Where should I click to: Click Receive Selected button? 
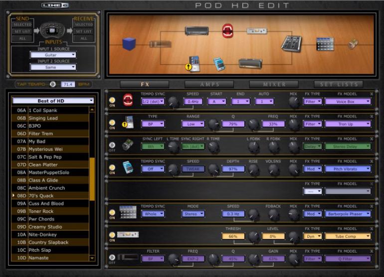[x=84, y=24]
